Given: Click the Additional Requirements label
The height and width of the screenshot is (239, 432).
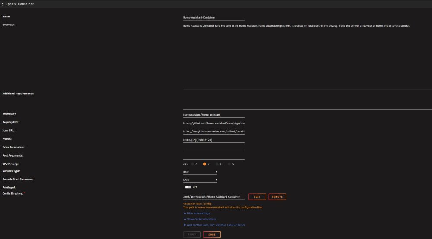Looking at the screenshot, I should (18, 94).
